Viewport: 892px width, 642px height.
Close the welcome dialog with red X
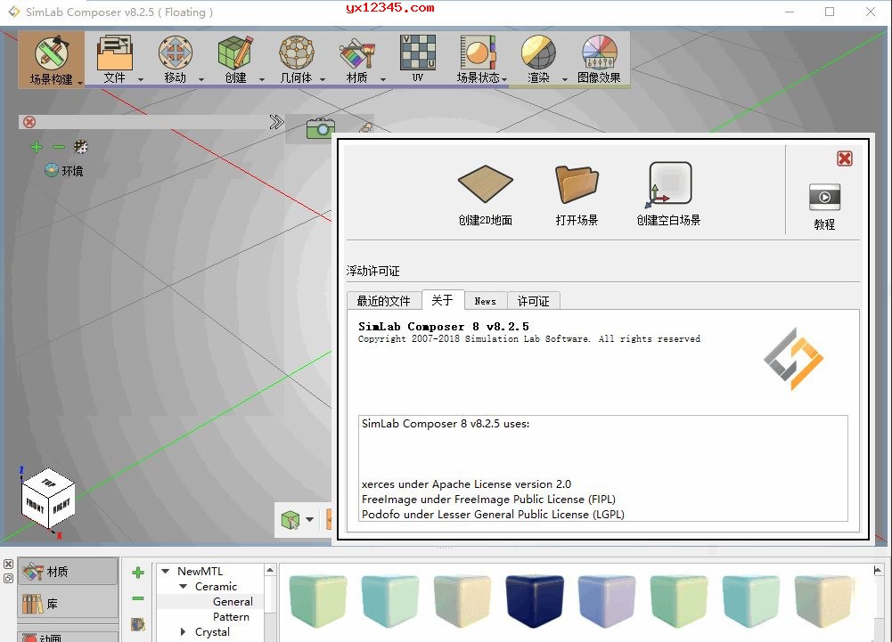click(845, 158)
